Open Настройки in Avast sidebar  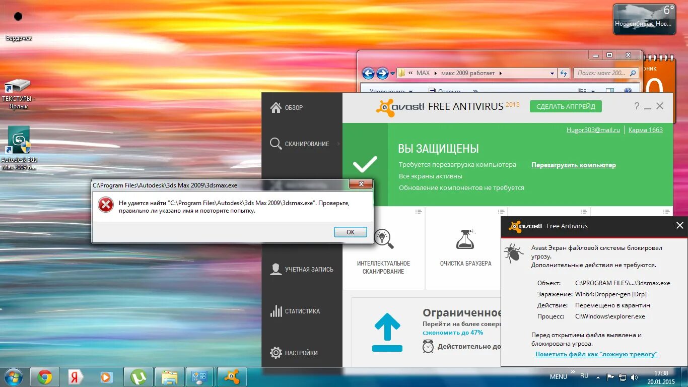(302, 353)
